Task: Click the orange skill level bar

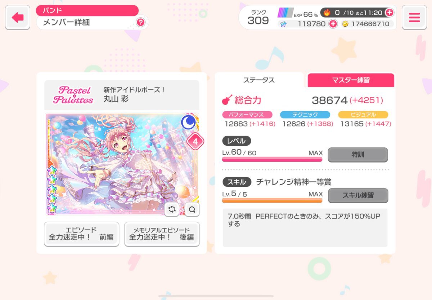Action: (272, 200)
